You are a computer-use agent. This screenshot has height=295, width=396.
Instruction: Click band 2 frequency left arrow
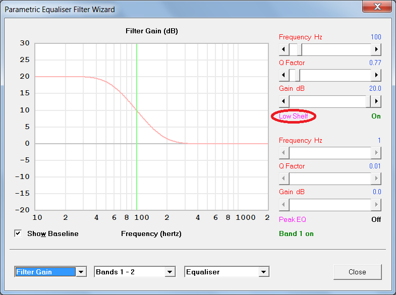284,153
